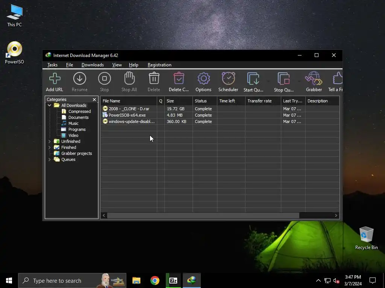Sort by Transfer rate column header
Viewport: 385px width, 288px height.
[x=263, y=101]
